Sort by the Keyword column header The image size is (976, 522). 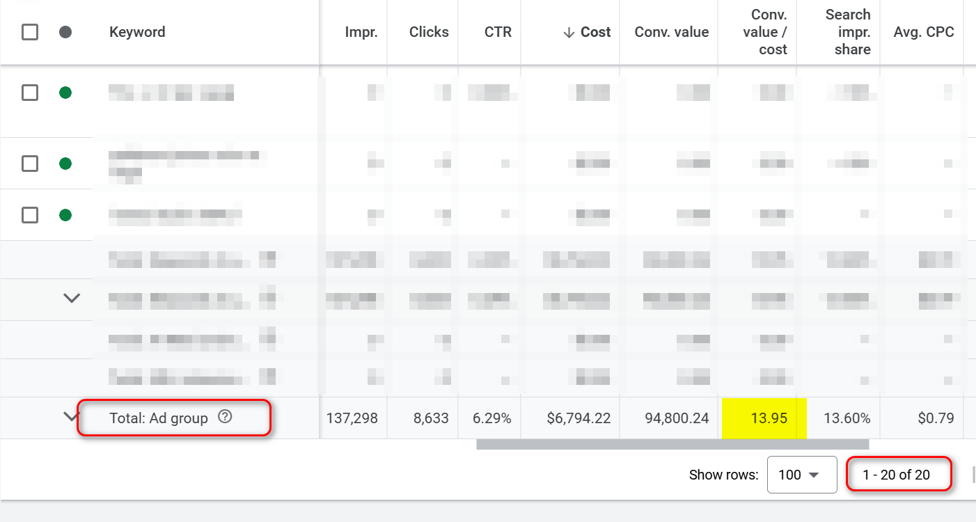tap(137, 32)
